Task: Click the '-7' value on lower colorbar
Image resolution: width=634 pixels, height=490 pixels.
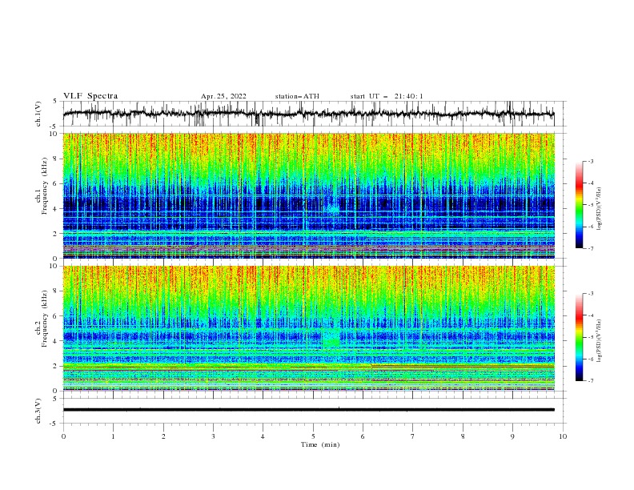Action: [591, 381]
